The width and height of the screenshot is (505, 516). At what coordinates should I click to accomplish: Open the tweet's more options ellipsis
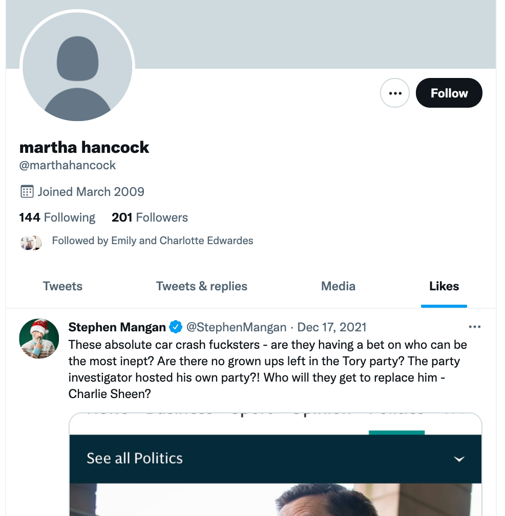475,327
